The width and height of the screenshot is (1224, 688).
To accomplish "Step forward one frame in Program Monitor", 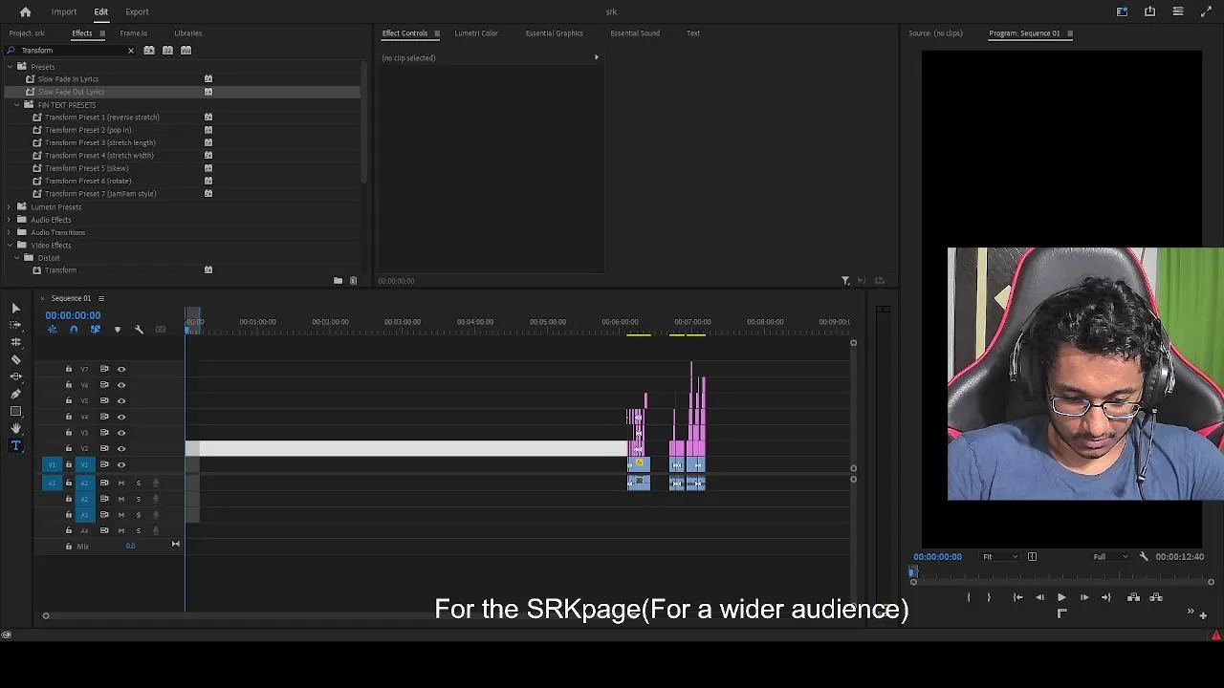I will click(x=1083, y=597).
